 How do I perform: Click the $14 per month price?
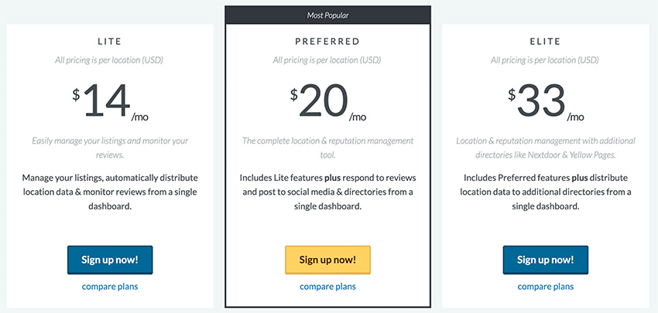pyautogui.click(x=110, y=102)
